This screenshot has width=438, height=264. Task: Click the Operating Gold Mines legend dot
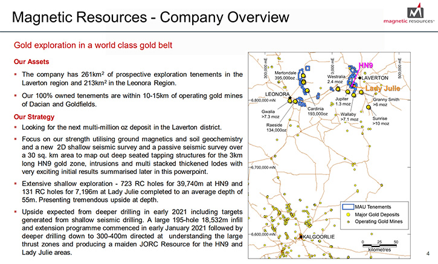coord(349,222)
